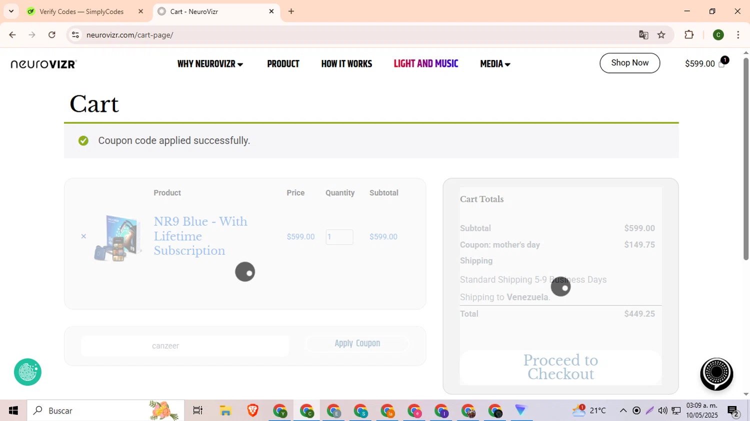The image size is (750, 421).
Task: Open HOW IT WORKS page
Action: coord(346,64)
